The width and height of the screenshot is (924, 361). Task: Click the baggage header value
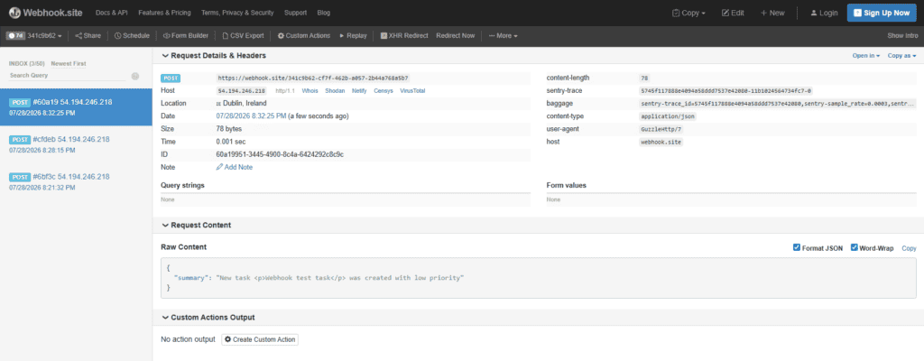pos(778,103)
